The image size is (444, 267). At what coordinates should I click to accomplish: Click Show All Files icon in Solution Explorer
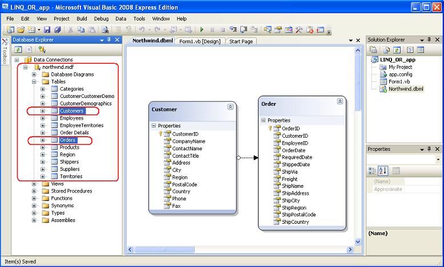386,50
